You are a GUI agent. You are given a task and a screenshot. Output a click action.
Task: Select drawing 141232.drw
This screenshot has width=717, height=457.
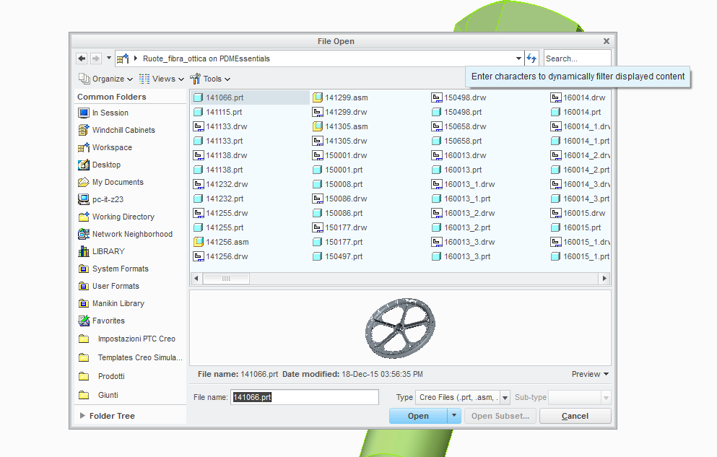[x=220, y=184]
